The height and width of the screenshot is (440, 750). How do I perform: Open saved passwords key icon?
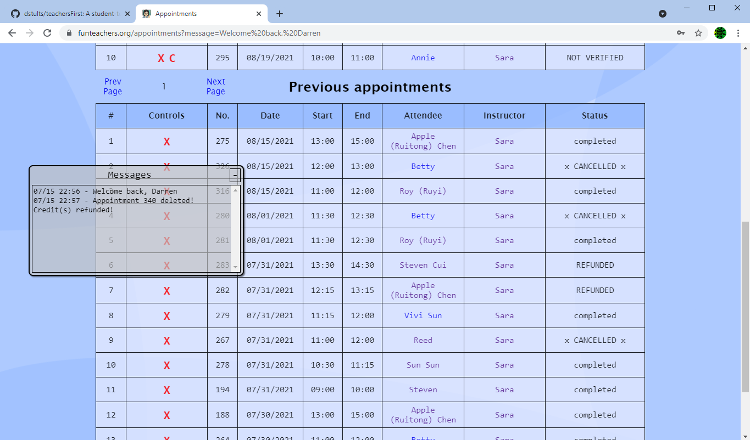[681, 33]
